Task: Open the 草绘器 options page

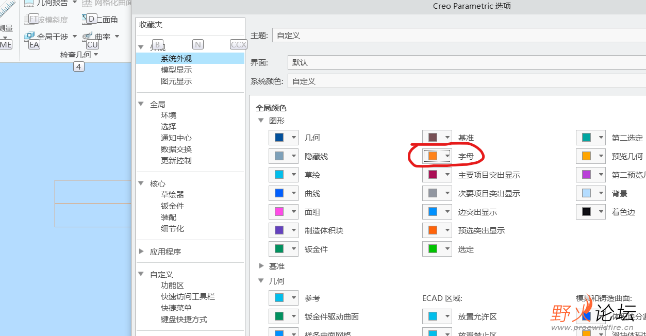Action: point(172,195)
